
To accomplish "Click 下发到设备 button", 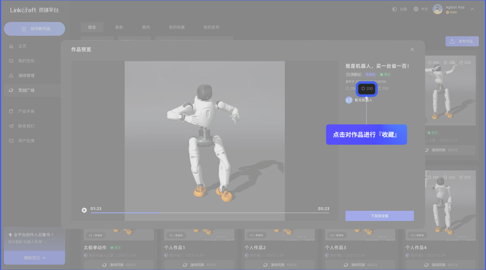I will [379, 216].
